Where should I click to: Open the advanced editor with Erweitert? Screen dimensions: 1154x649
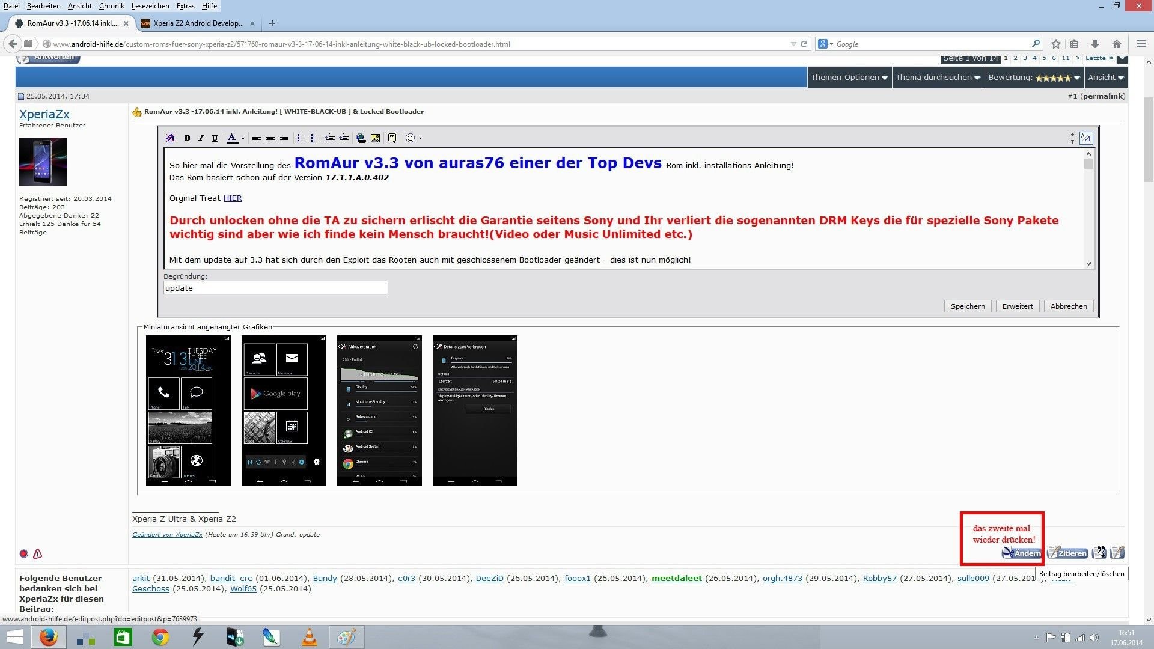1018,306
